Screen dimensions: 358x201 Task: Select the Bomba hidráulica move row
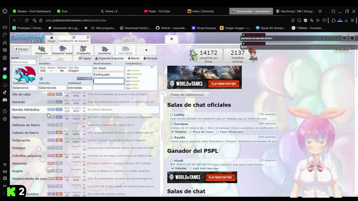coord(85,109)
